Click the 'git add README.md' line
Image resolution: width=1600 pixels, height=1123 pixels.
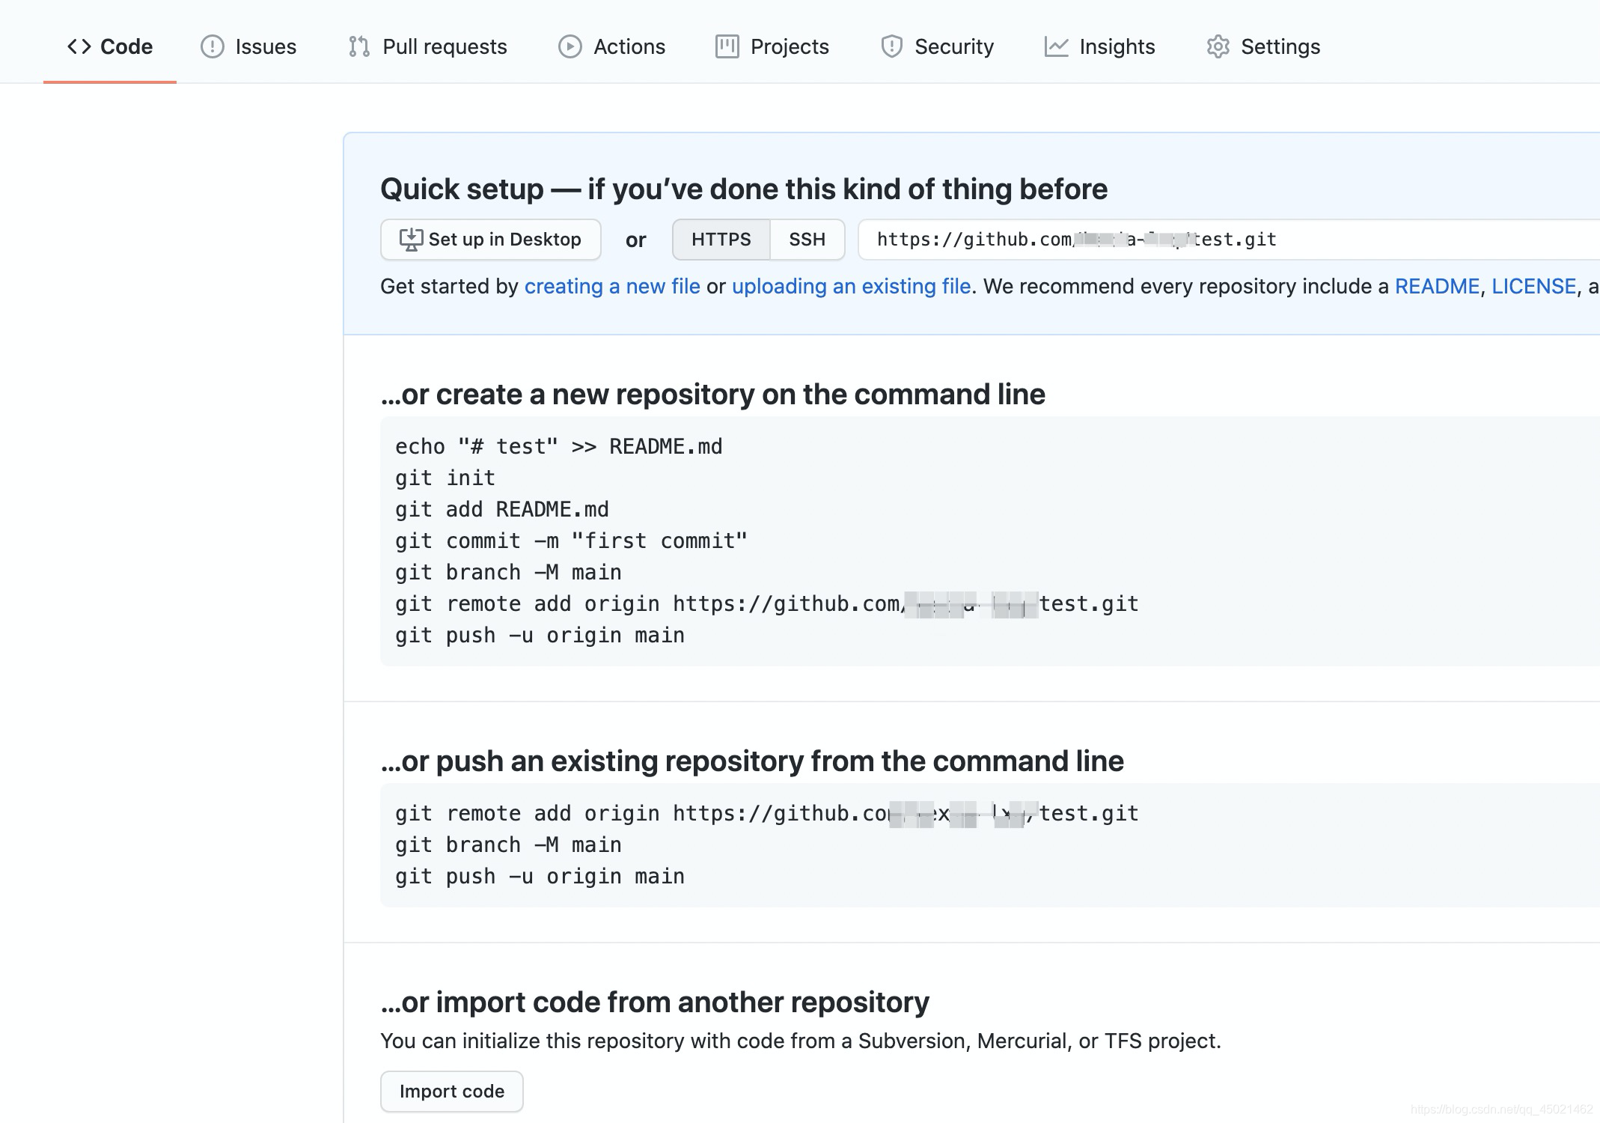[502, 510]
